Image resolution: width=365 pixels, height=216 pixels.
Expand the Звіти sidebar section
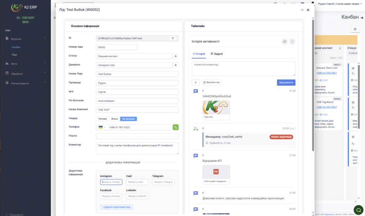(x=25, y=64)
